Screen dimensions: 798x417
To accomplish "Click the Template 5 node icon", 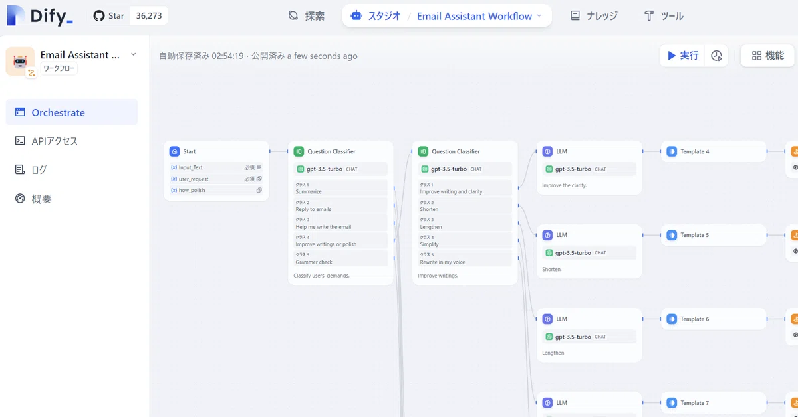I will coord(672,235).
